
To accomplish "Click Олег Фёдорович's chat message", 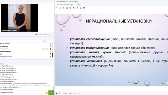I will (25, 84).
